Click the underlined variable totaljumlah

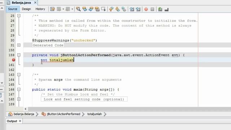click(62, 60)
